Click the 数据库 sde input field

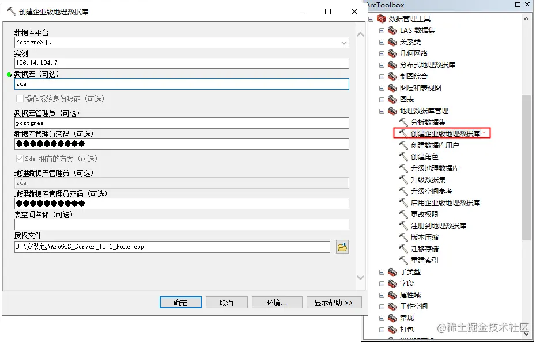[x=182, y=84]
